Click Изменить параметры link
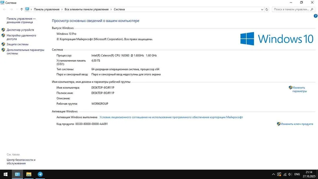 pos(299,89)
